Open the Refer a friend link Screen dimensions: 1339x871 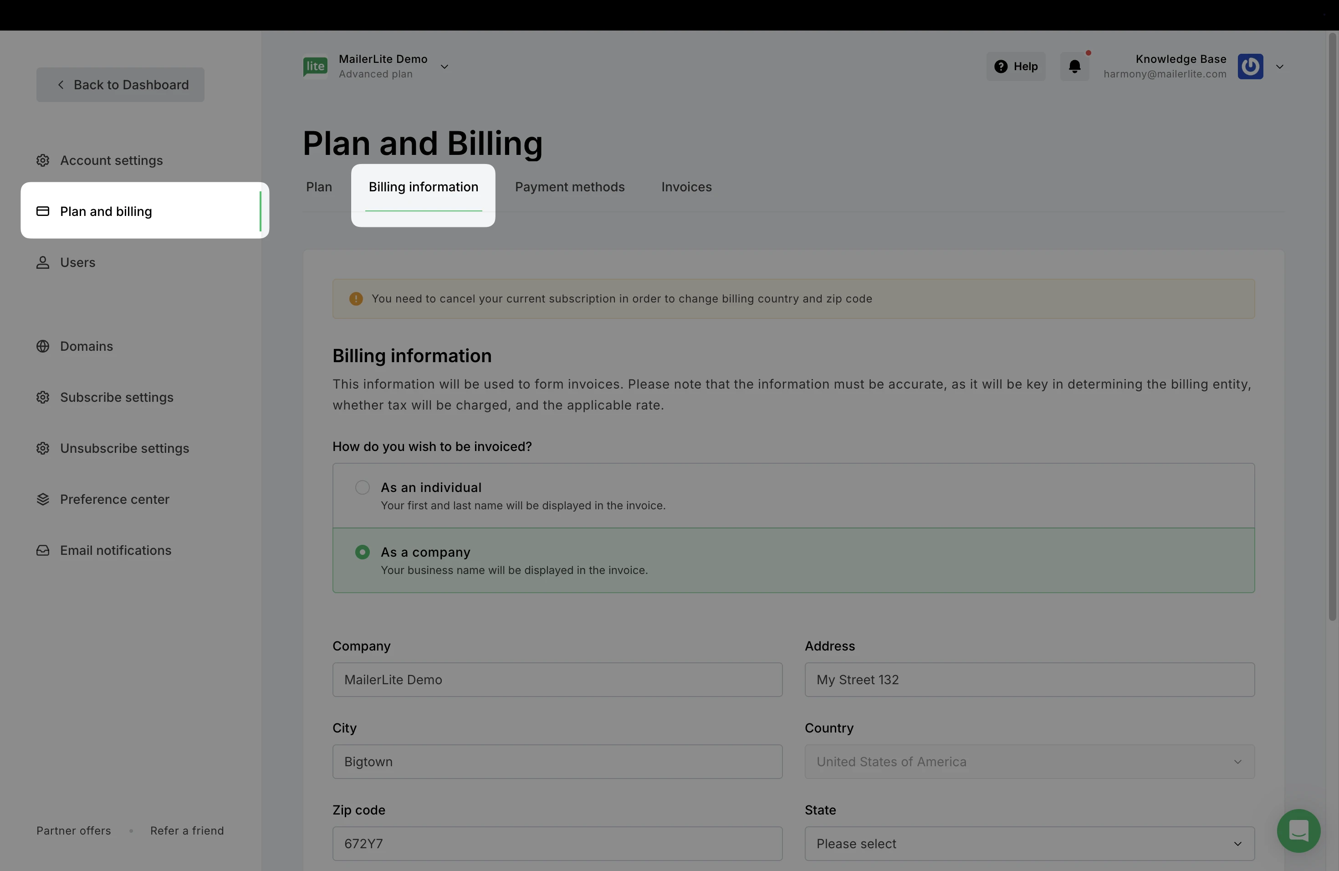coord(187,830)
